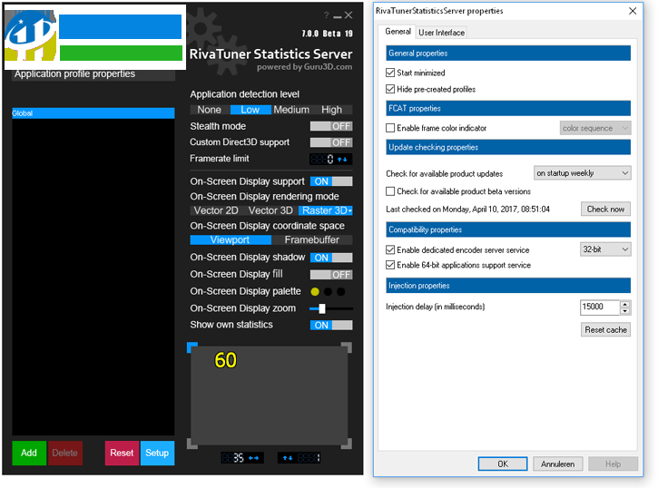This screenshot has height=488, width=658.
Task: Click the Check now button
Action: [x=605, y=209]
